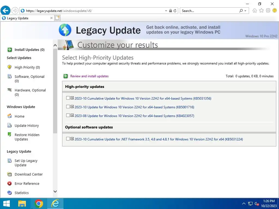Open Error Reference in sidebar

27,184
